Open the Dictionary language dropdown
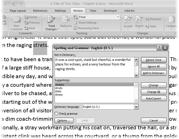Screen dimensions: 179x139 [x=136, y=107]
